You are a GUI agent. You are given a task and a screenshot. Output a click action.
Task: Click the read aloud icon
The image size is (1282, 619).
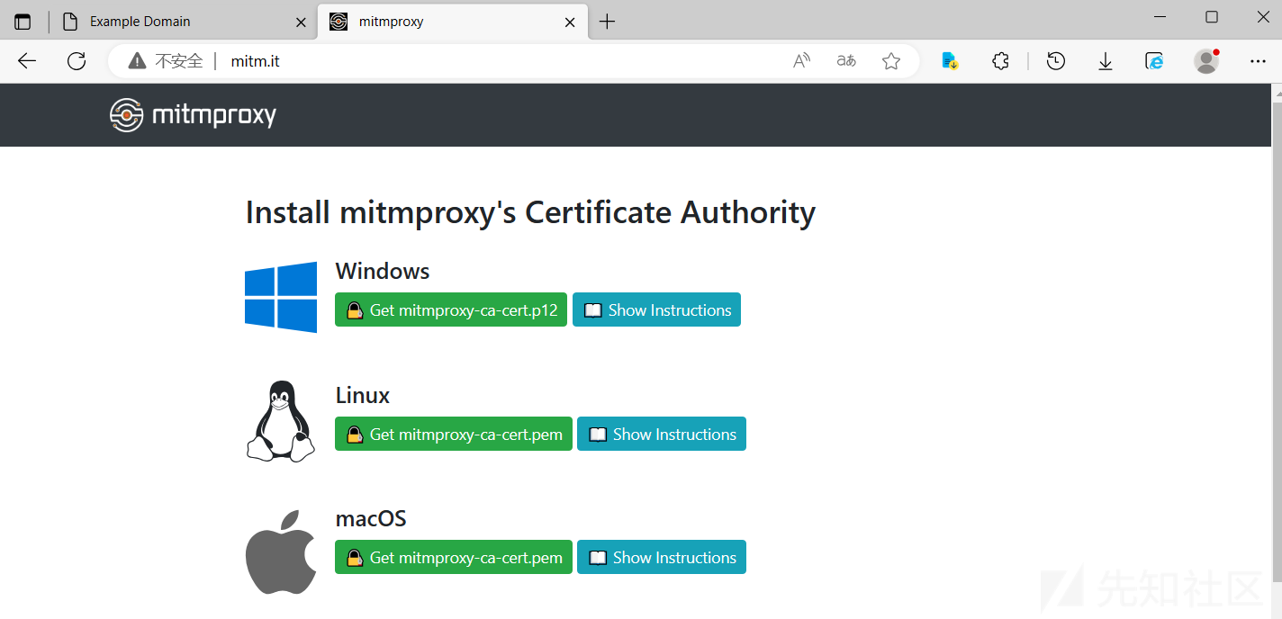click(801, 61)
